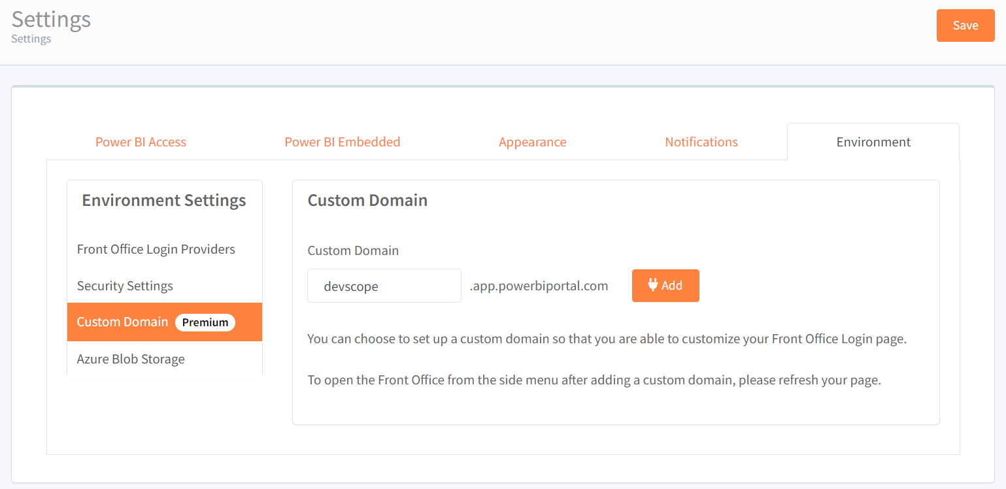Image resolution: width=1006 pixels, height=489 pixels.
Task: Click the ".app.powerbiportal.com" domain suffix text
Action: [539, 286]
